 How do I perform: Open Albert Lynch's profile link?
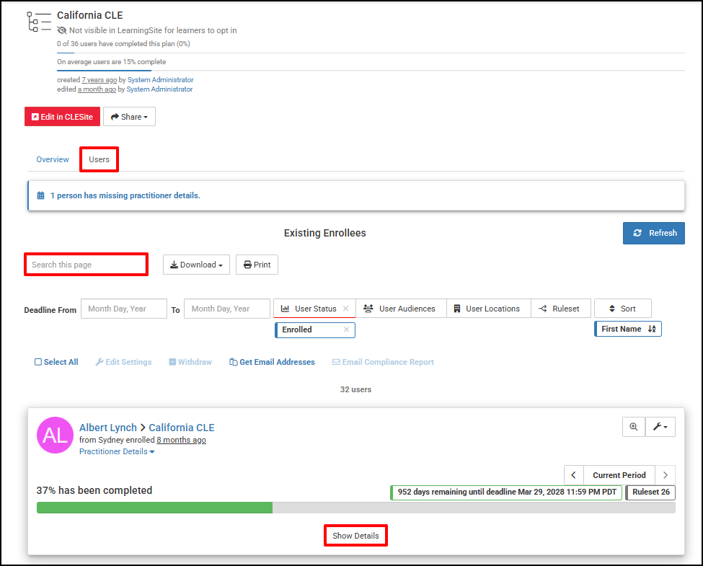[x=108, y=428]
